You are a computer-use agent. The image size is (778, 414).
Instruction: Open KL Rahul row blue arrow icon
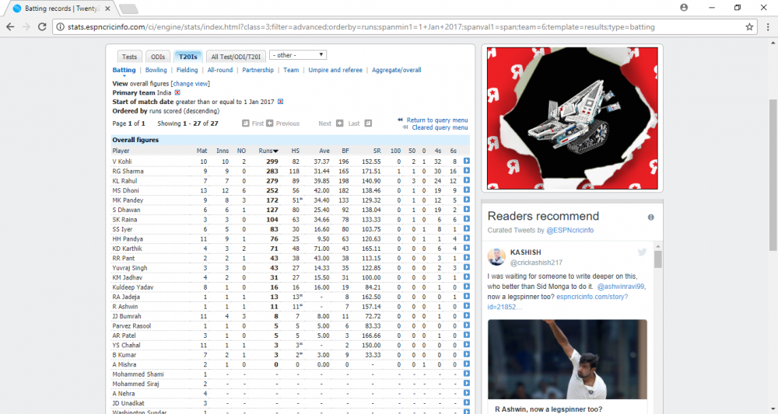pos(466,180)
